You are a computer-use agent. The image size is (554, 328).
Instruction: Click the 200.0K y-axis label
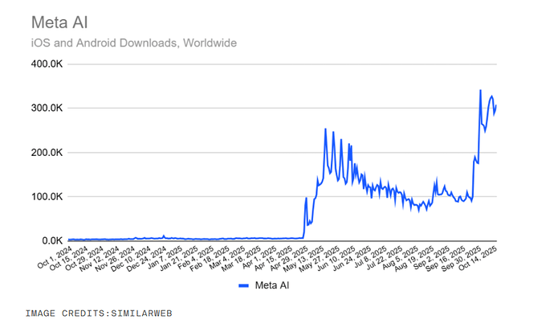point(45,152)
